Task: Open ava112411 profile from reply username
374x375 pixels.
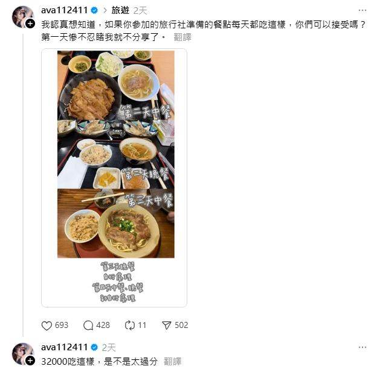Action: point(65,347)
